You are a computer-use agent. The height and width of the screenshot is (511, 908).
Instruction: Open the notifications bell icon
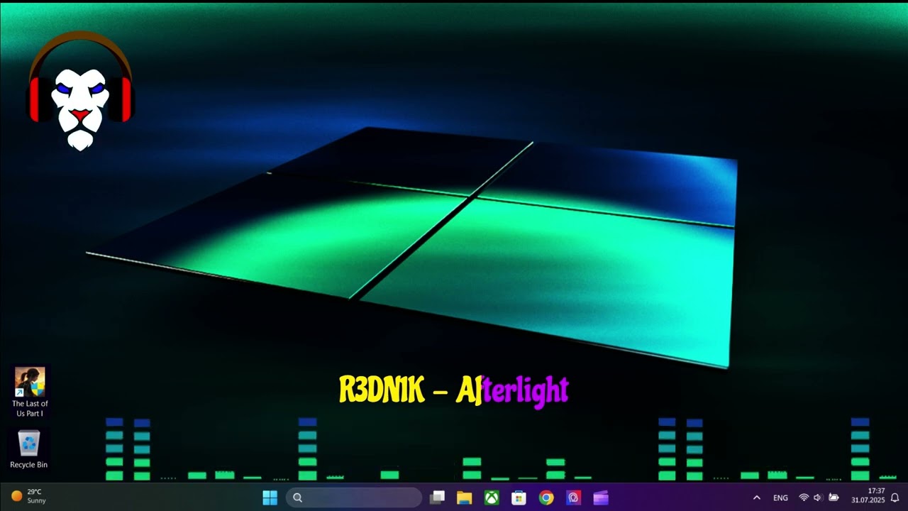(895, 498)
